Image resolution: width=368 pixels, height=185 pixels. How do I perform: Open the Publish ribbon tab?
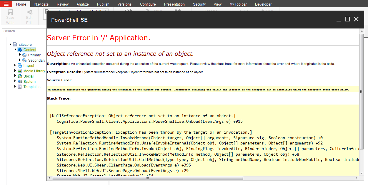click(103, 4)
